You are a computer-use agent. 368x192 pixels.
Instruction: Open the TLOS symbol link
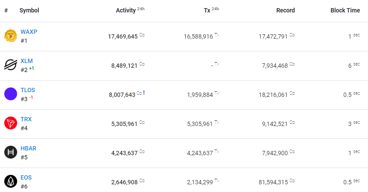pos(28,90)
